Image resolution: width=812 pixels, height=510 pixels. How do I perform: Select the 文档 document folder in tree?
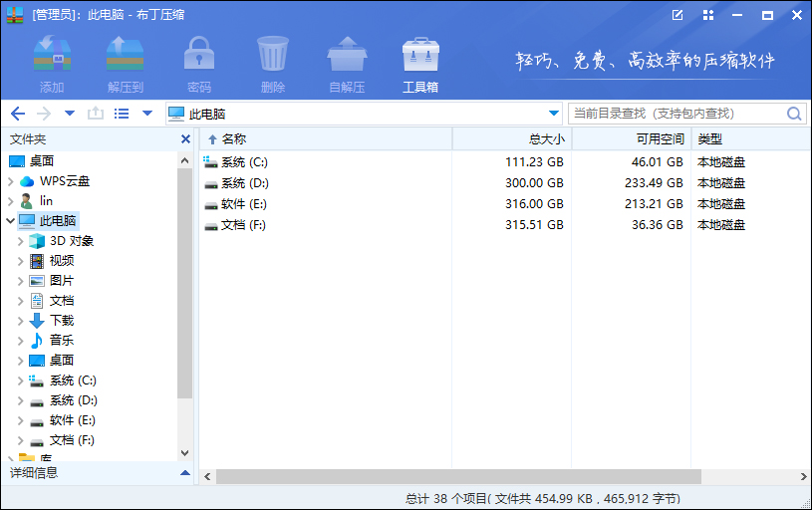(52, 301)
